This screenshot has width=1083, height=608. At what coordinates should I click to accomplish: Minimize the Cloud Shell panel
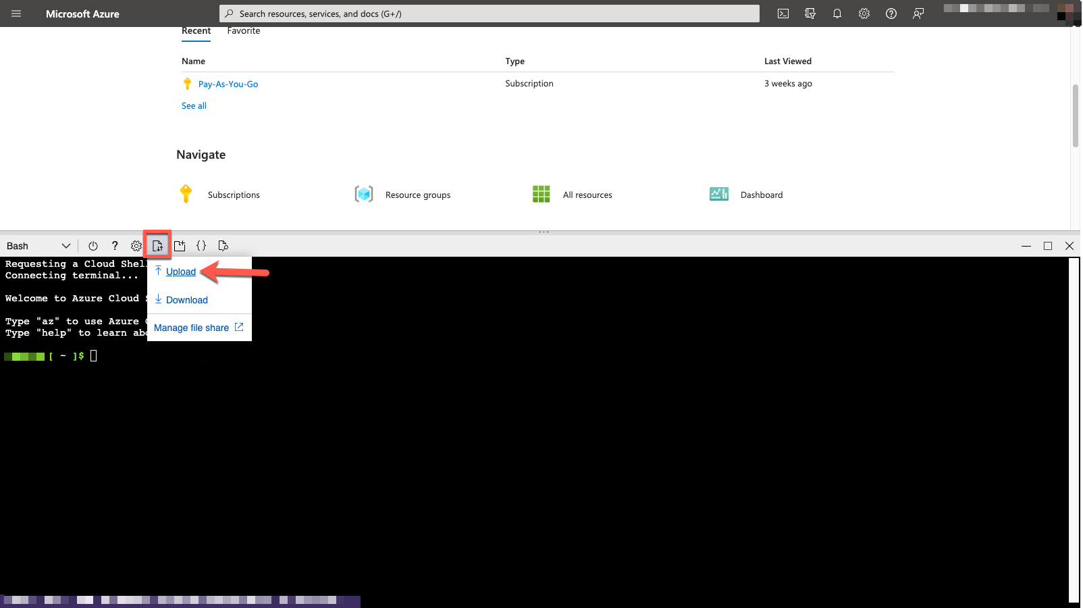point(1026,246)
